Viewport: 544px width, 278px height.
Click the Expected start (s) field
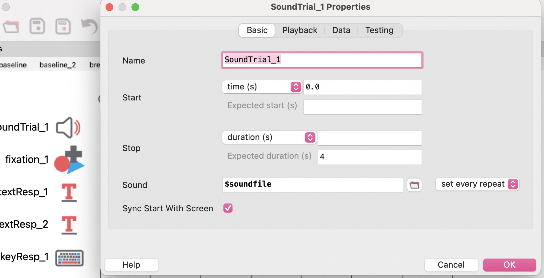(363, 107)
